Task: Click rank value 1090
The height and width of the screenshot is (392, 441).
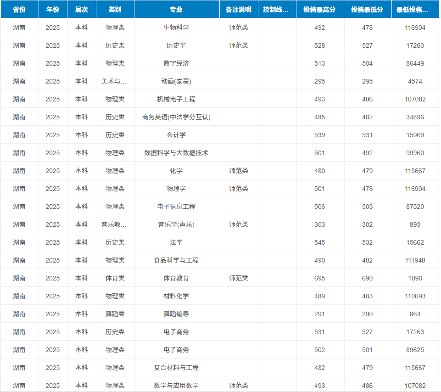Action: coord(415,278)
